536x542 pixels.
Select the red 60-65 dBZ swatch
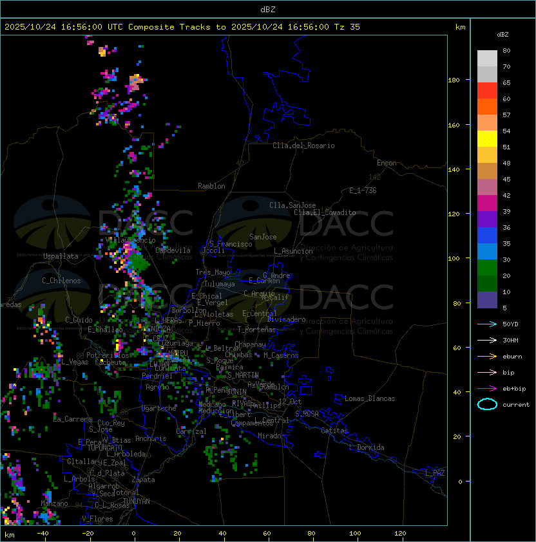487,91
